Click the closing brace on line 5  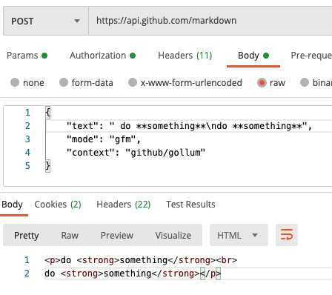tap(47, 166)
